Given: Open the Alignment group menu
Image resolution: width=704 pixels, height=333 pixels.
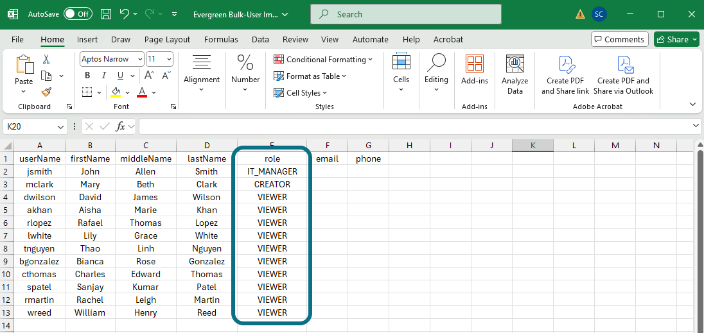Looking at the screenshot, I should tap(202, 73).
